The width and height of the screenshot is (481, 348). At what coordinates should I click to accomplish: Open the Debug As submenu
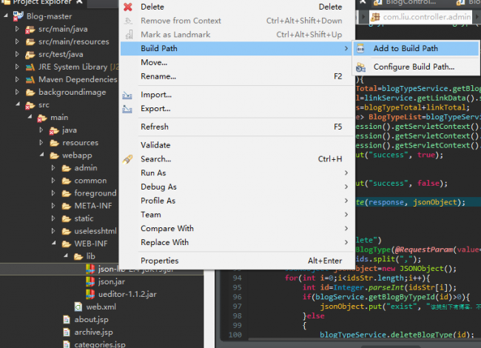click(236, 187)
